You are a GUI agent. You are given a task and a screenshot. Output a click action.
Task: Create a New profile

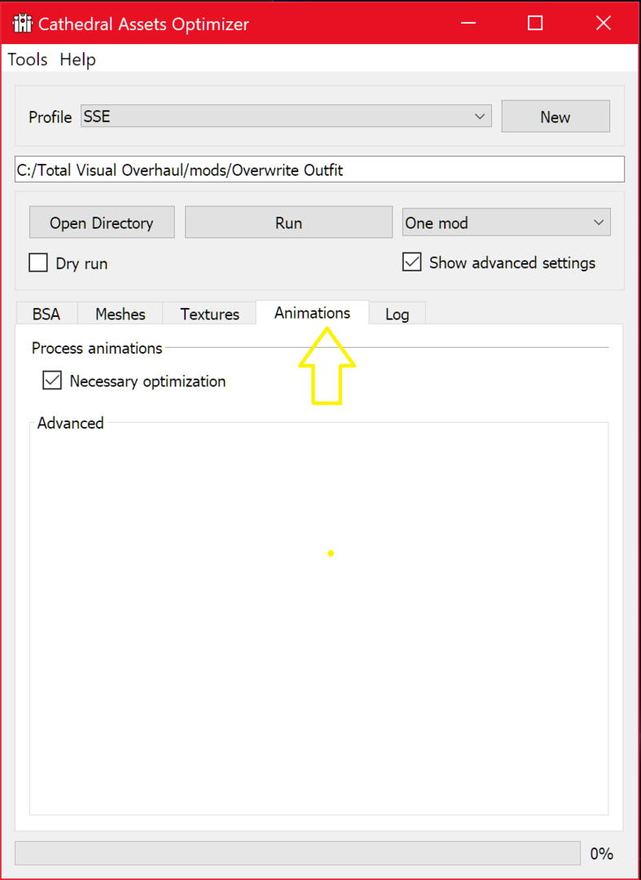pos(555,117)
